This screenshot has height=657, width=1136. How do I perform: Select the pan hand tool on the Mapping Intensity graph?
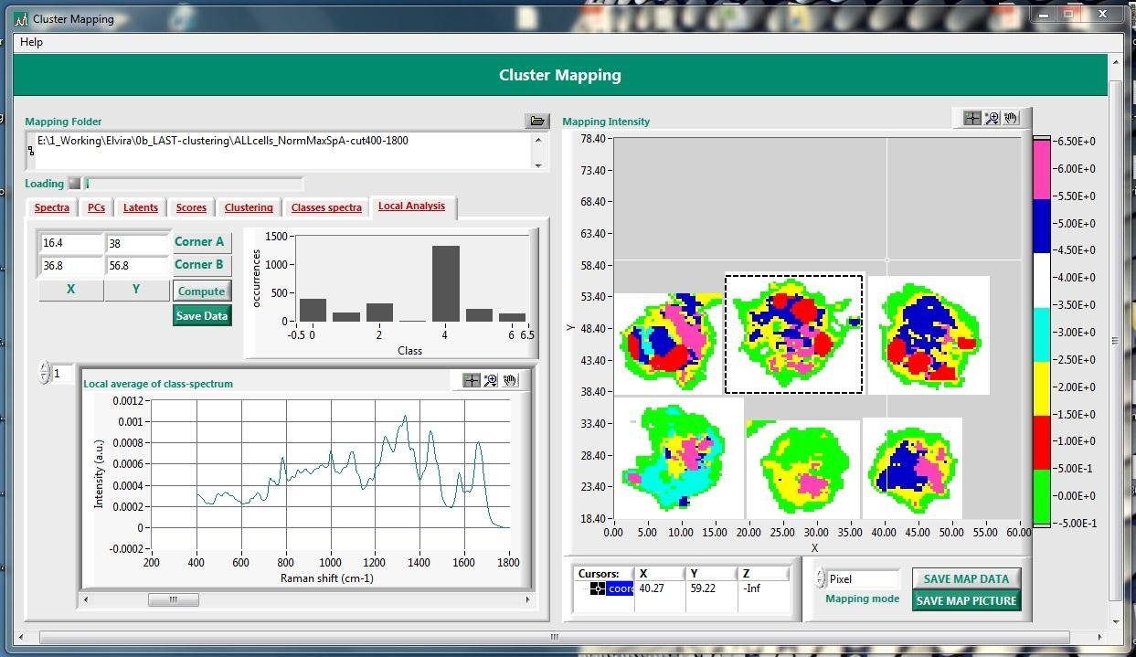click(x=1009, y=117)
